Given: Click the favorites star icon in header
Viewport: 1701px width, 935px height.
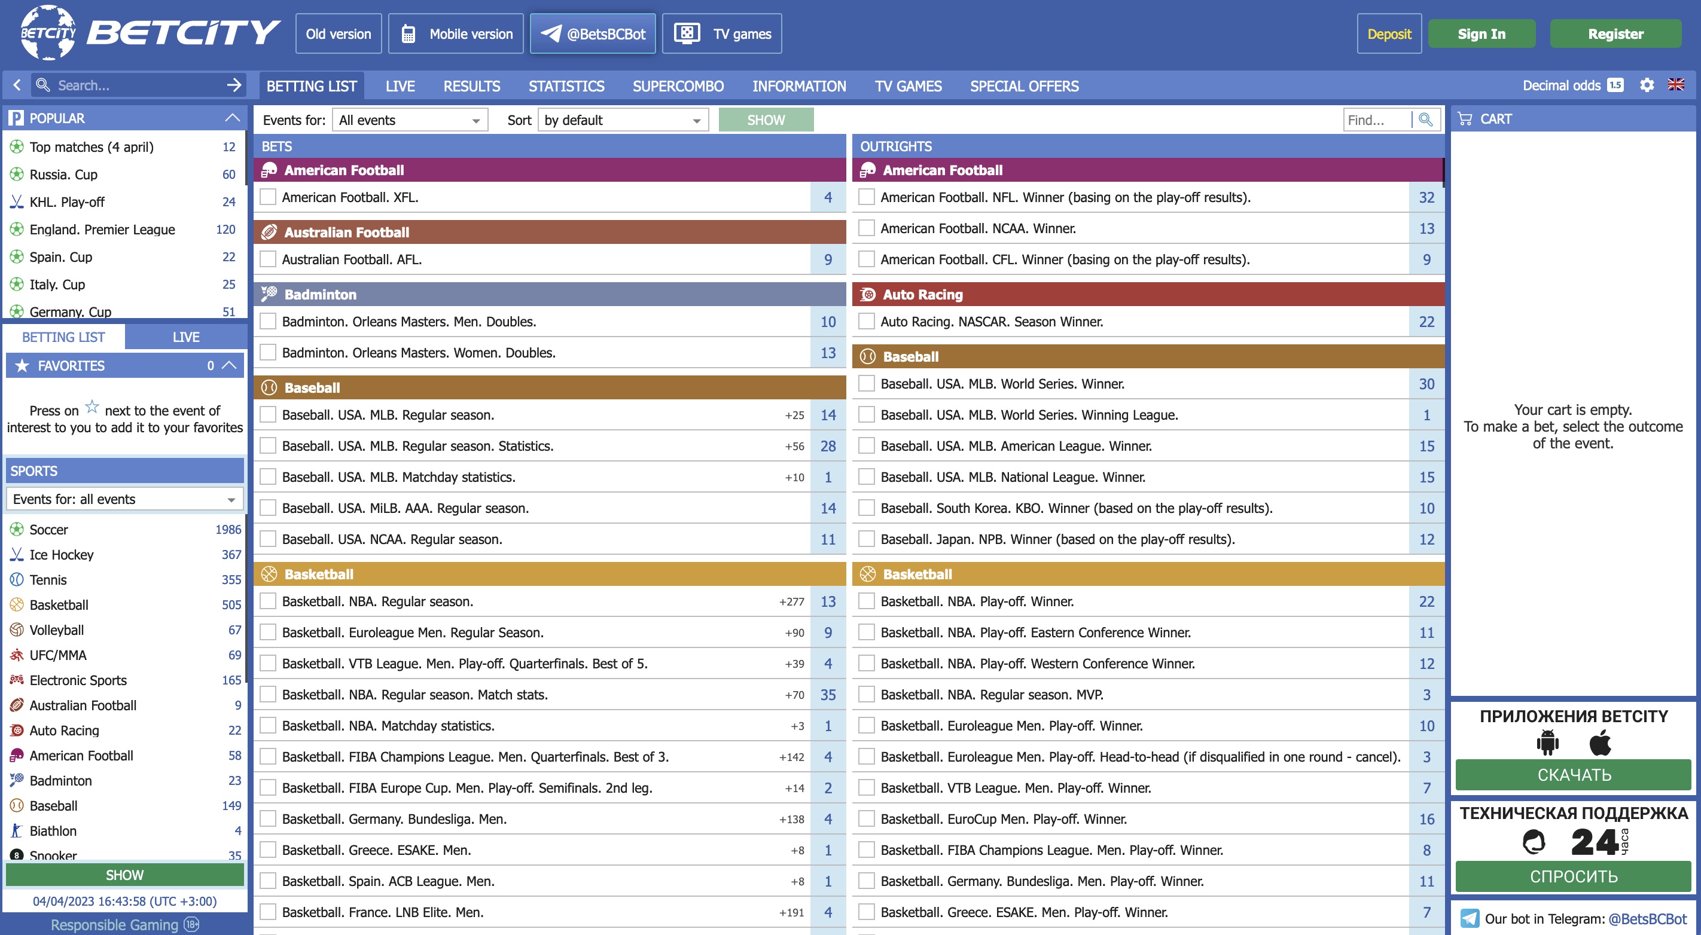Looking at the screenshot, I should (22, 365).
